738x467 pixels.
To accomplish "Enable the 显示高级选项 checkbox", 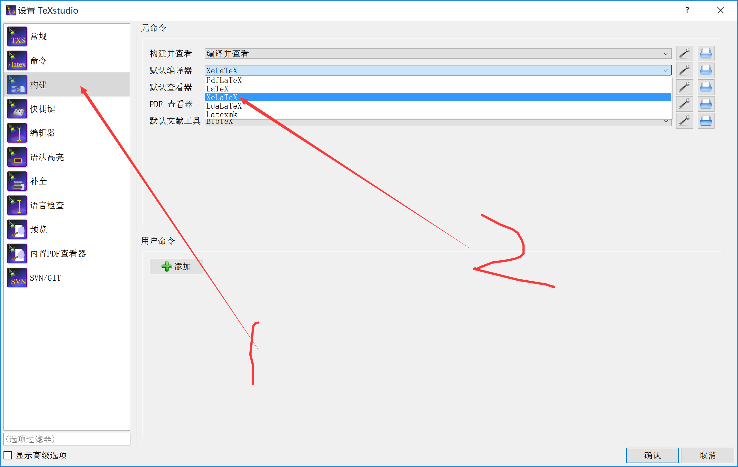I will coord(8,455).
